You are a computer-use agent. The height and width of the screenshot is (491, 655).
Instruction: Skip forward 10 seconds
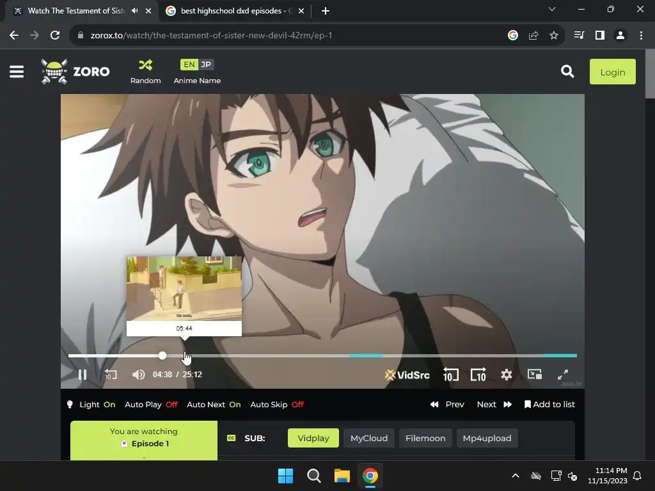pos(478,375)
